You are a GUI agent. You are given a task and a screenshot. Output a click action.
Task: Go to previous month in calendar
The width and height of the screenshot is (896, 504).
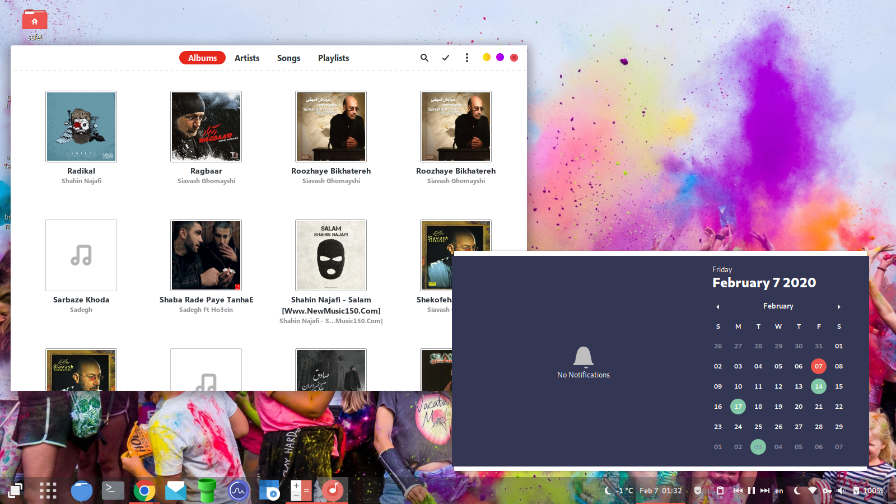[x=718, y=306]
